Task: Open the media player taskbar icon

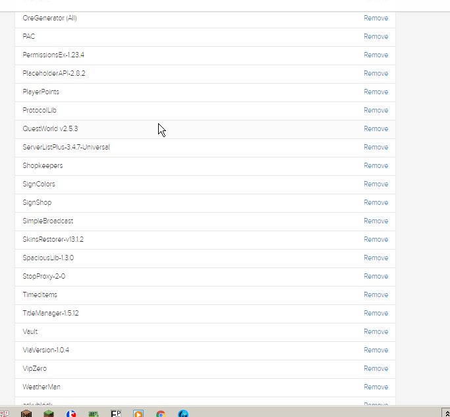Action: pyautogui.click(x=138, y=414)
